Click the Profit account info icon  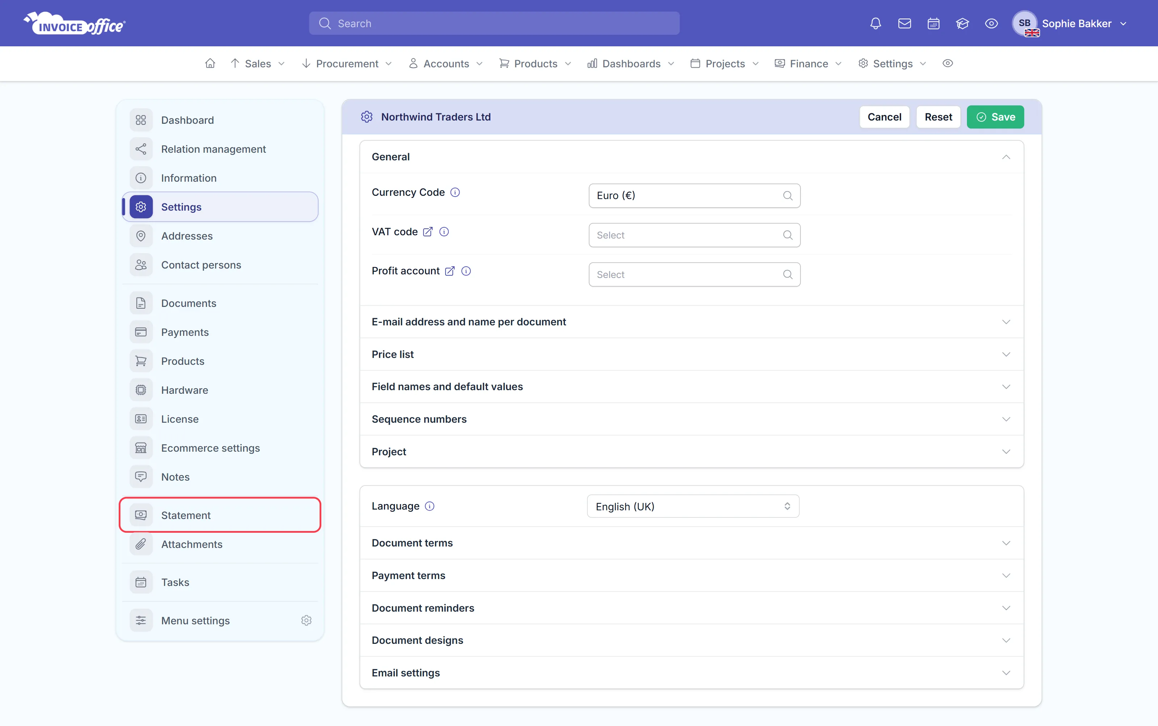point(466,271)
